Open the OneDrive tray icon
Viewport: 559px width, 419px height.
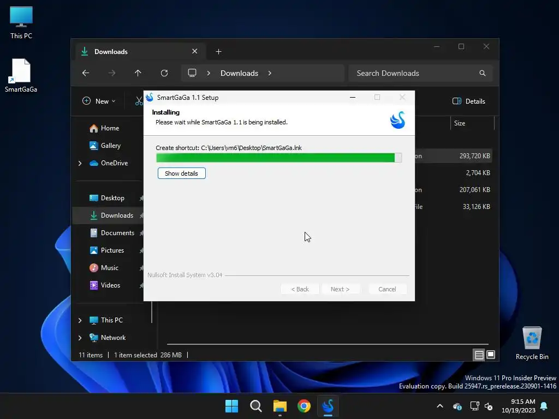457,406
